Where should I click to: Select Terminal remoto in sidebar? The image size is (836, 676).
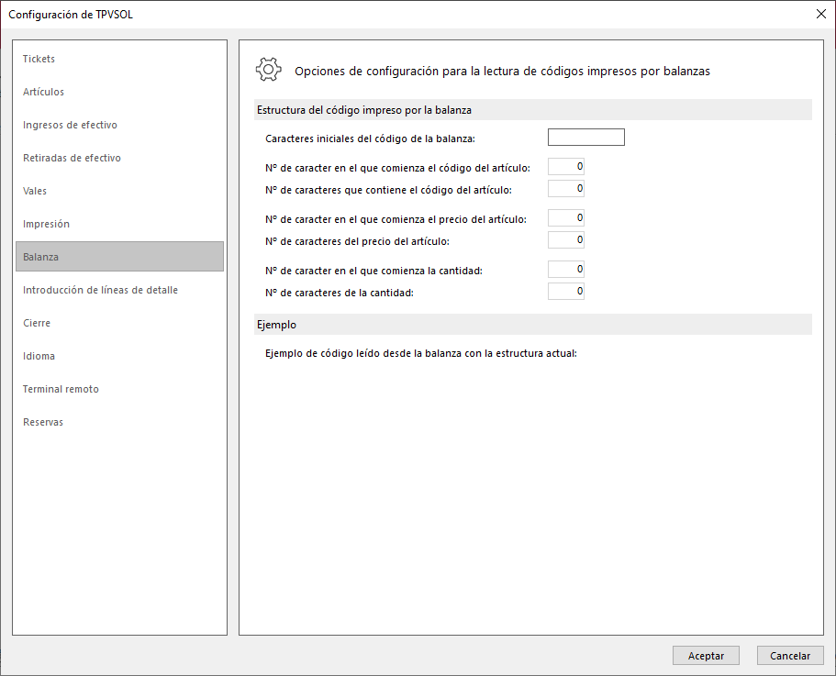(119, 389)
